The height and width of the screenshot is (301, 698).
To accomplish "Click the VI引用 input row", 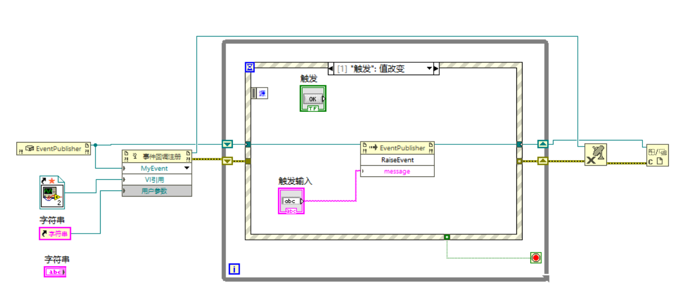I will point(157,180).
